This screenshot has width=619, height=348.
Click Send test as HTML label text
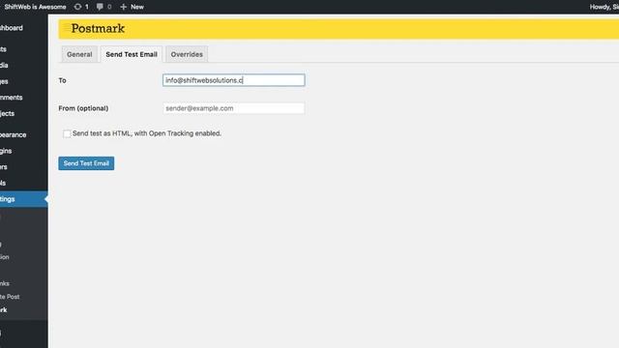click(147, 133)
